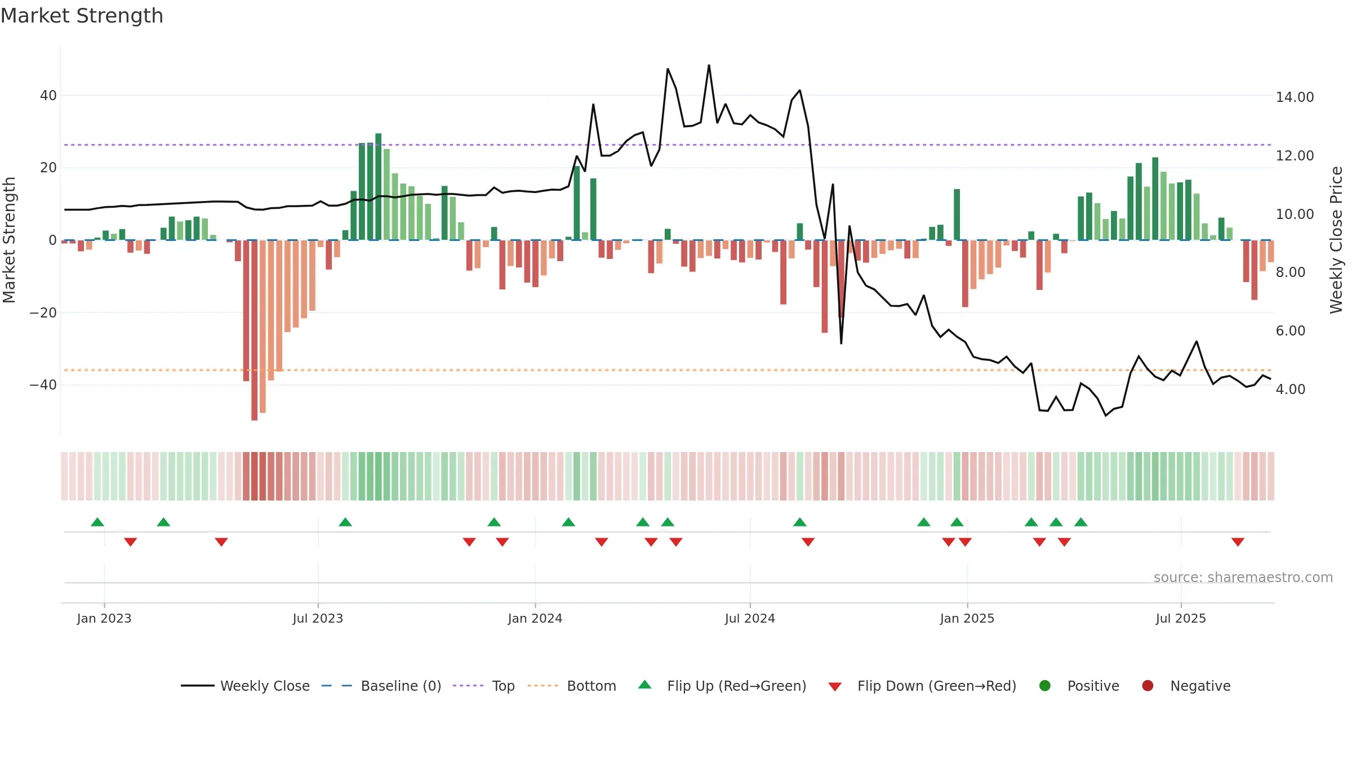Click the highest peak of the Weekly Close line
This screenshot has height=760, width=1352.
click(709, 65)
